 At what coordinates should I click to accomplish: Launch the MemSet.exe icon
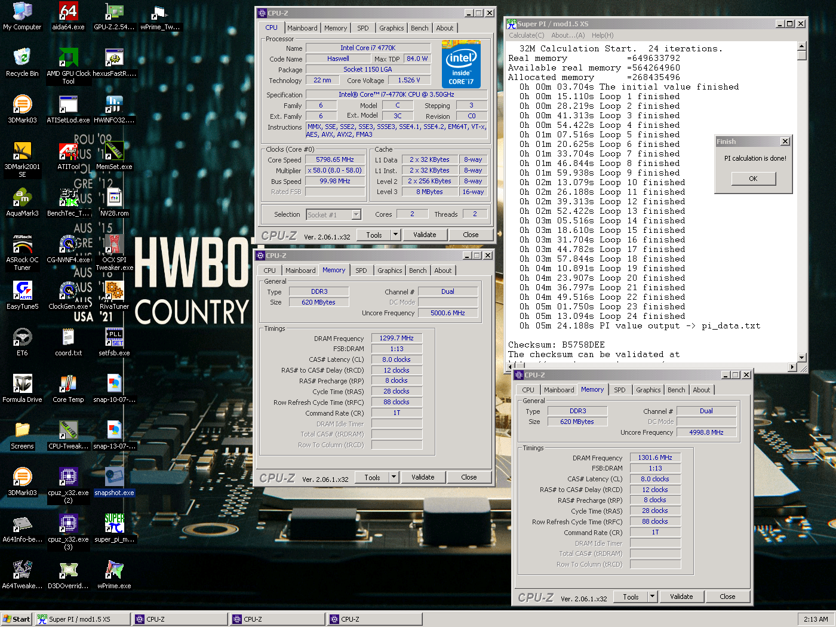114,156
